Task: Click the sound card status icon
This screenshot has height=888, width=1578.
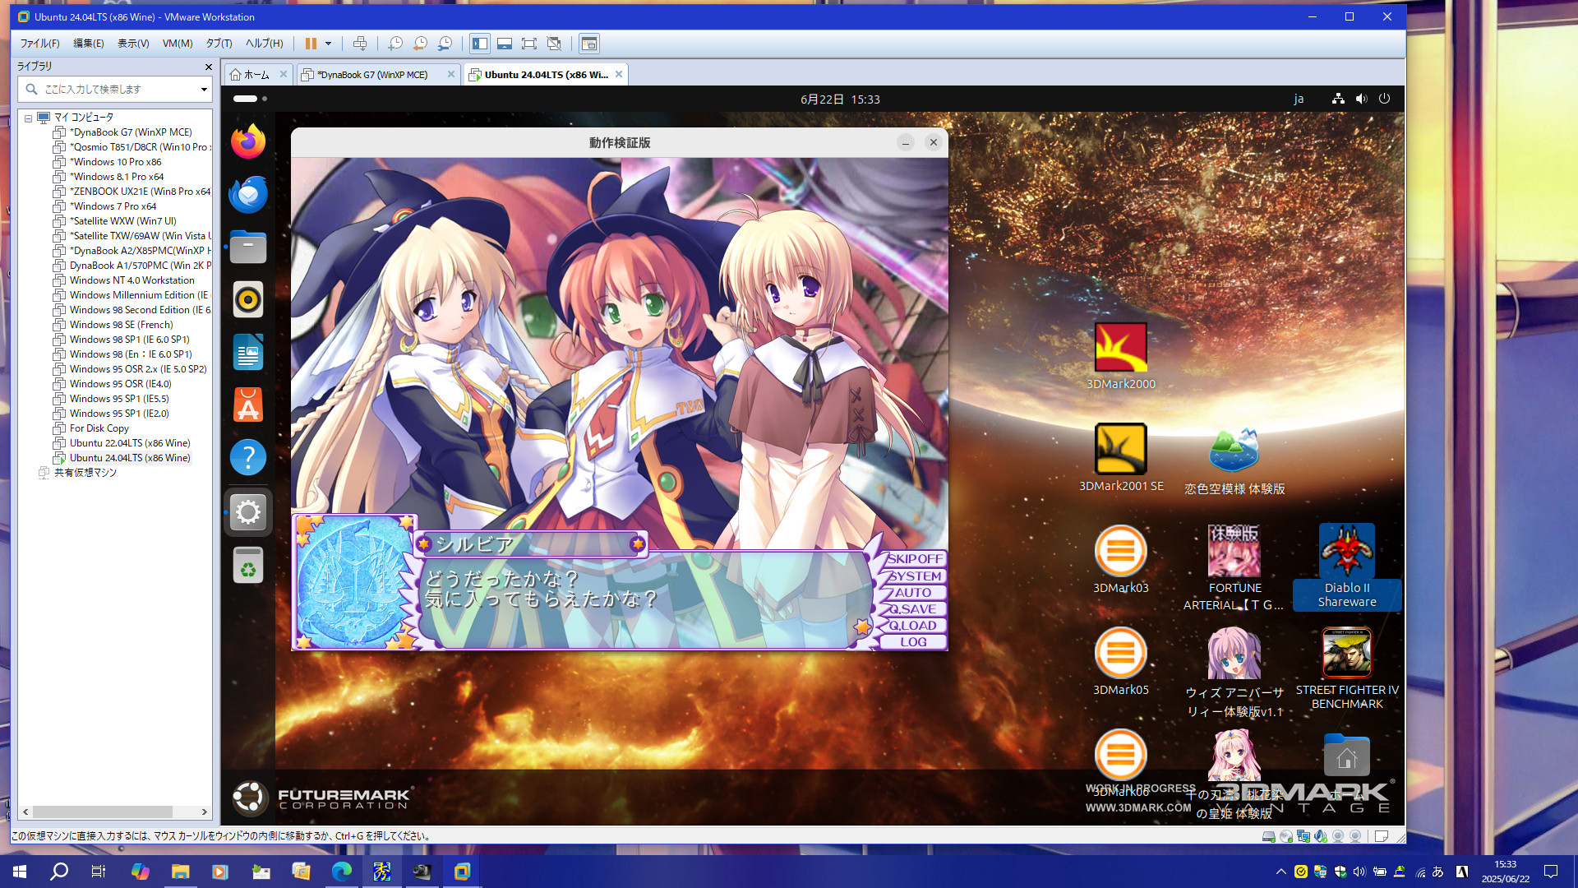Action: (1321, 836)
